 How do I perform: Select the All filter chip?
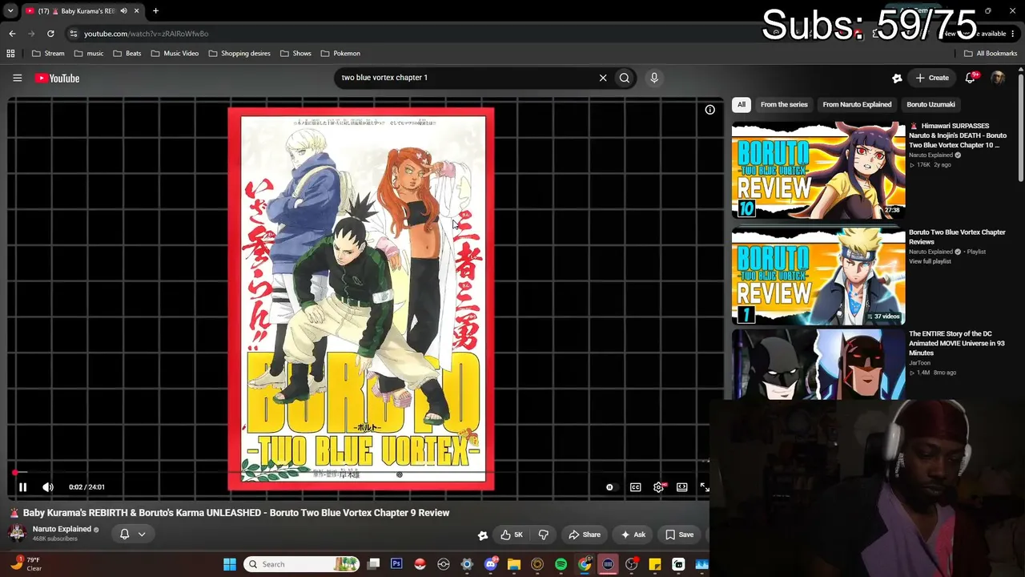742,104
